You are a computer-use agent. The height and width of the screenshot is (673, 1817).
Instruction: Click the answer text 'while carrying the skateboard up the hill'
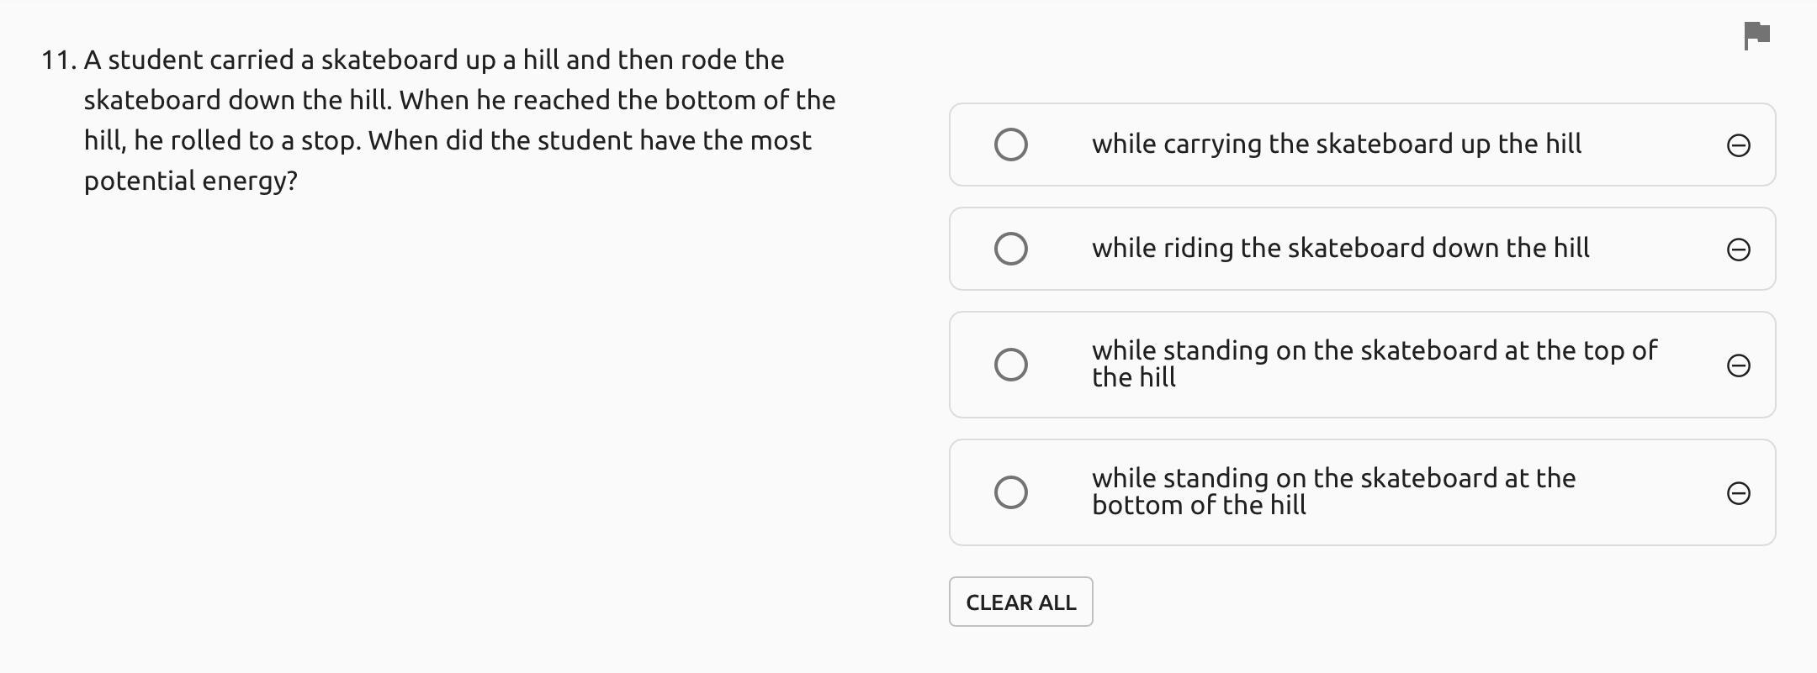tap(1336, 145)
